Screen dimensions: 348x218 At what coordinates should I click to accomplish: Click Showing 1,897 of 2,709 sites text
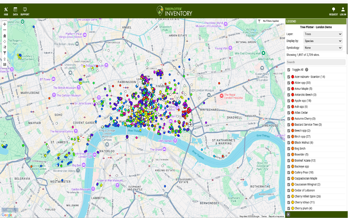[x=303, y=55]
